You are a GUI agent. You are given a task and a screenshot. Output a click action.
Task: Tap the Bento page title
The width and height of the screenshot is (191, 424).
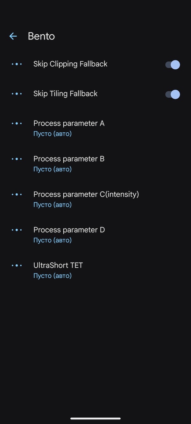pos(41,36)
